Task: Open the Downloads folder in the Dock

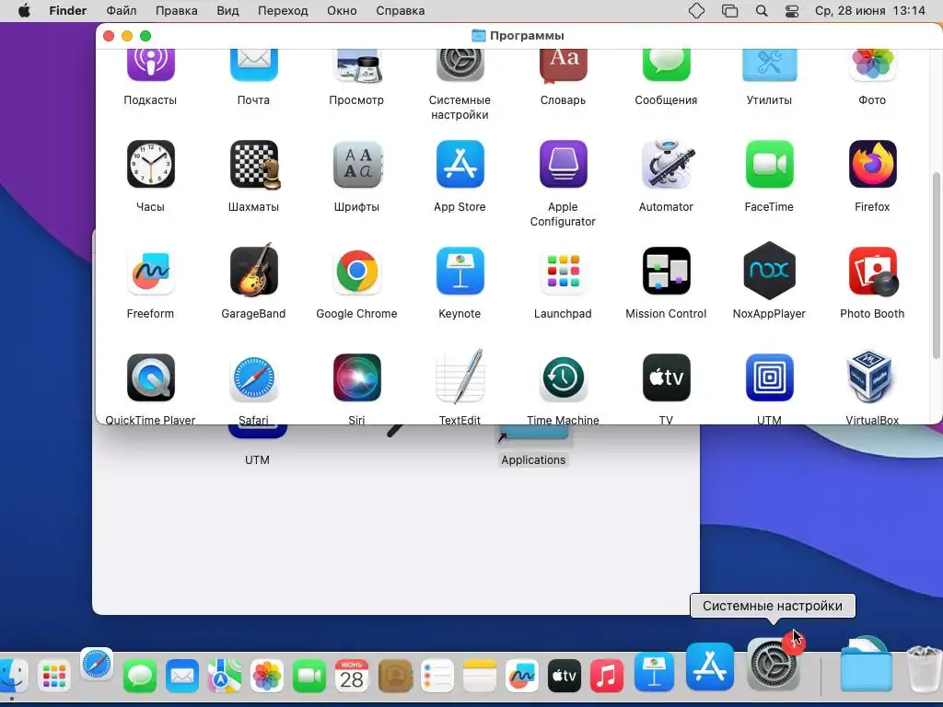Action: pyautogui.click(x=866, y=665)
